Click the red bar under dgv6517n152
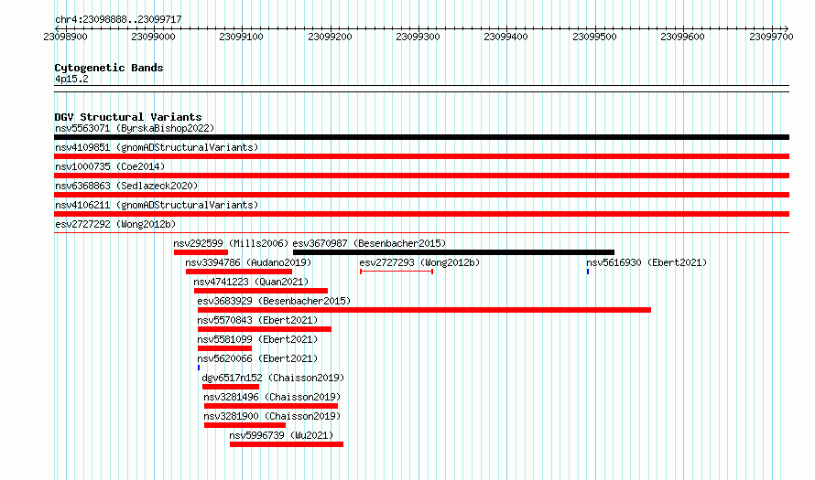Screen dimensions: 815x480 (x=231, y=387)
